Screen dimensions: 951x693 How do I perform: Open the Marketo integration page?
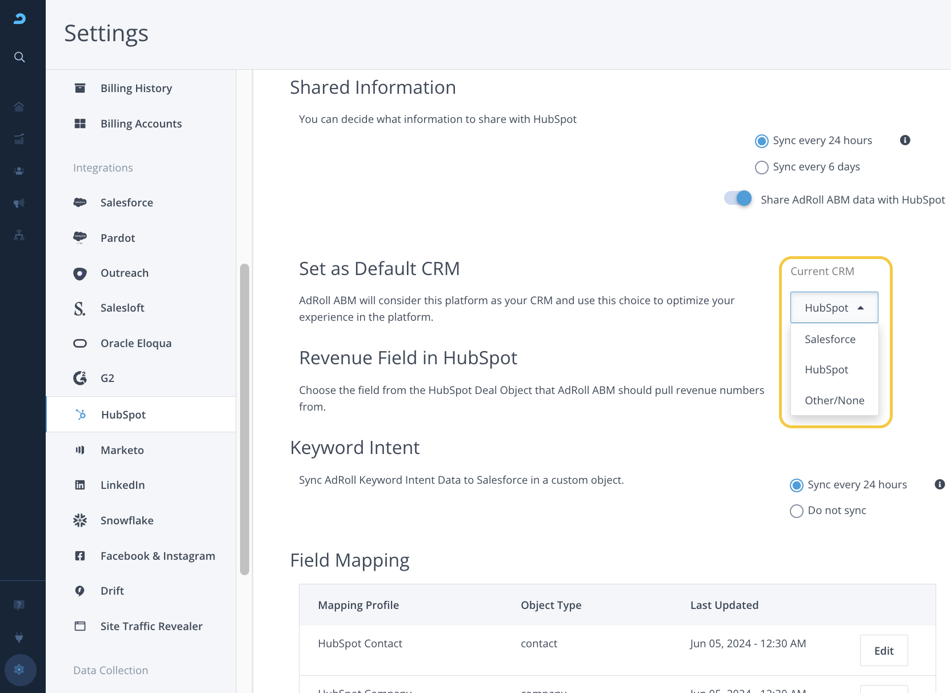(122, 450)
